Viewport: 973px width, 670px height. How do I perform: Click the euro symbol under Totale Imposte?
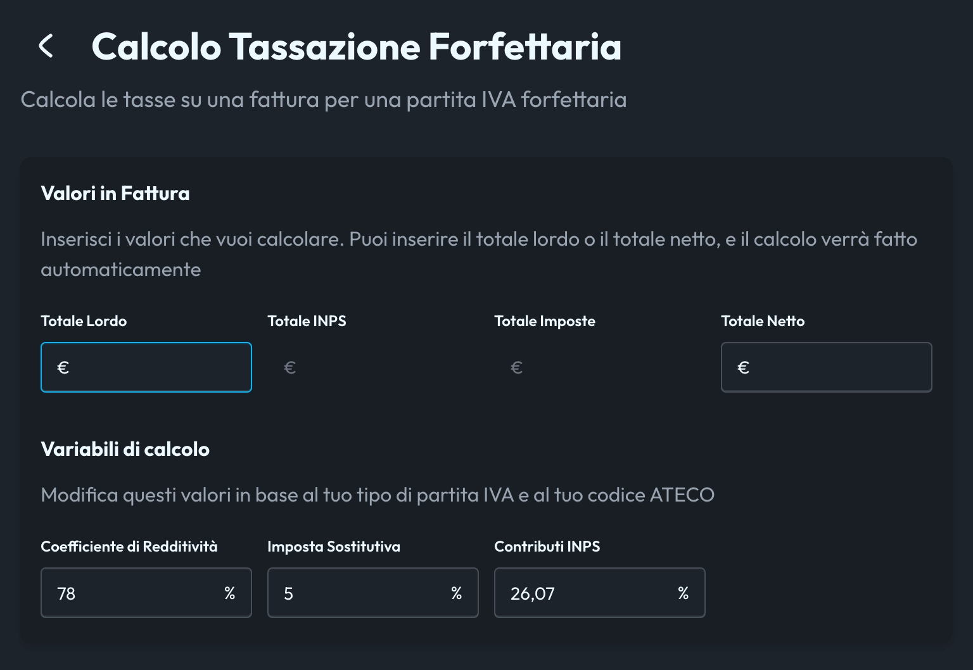pos(516,367)
